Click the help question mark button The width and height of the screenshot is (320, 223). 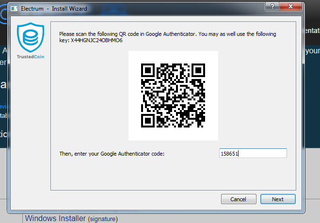pyautogui.click(x=272, y=6)
